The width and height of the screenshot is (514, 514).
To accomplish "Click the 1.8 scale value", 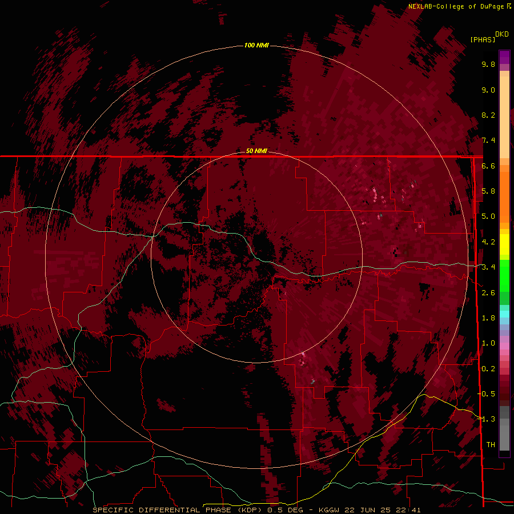I will tap(488, 318).
